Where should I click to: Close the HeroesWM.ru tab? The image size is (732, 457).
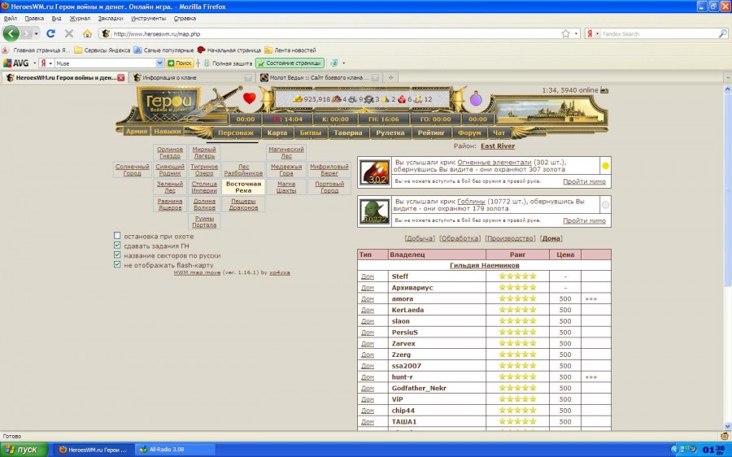(x=121, y=77)
